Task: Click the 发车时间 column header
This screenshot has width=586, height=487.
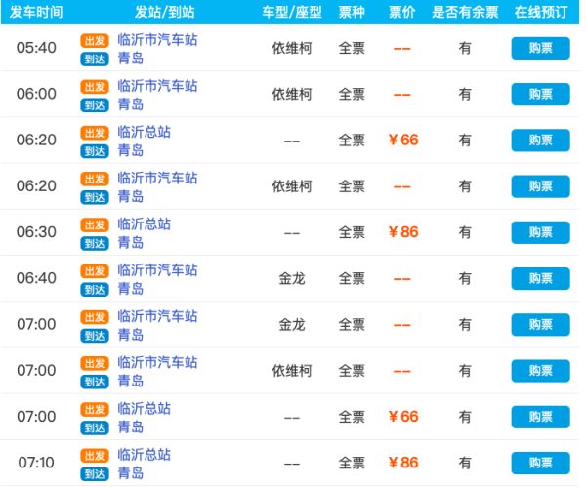Action: click(36, 13)
